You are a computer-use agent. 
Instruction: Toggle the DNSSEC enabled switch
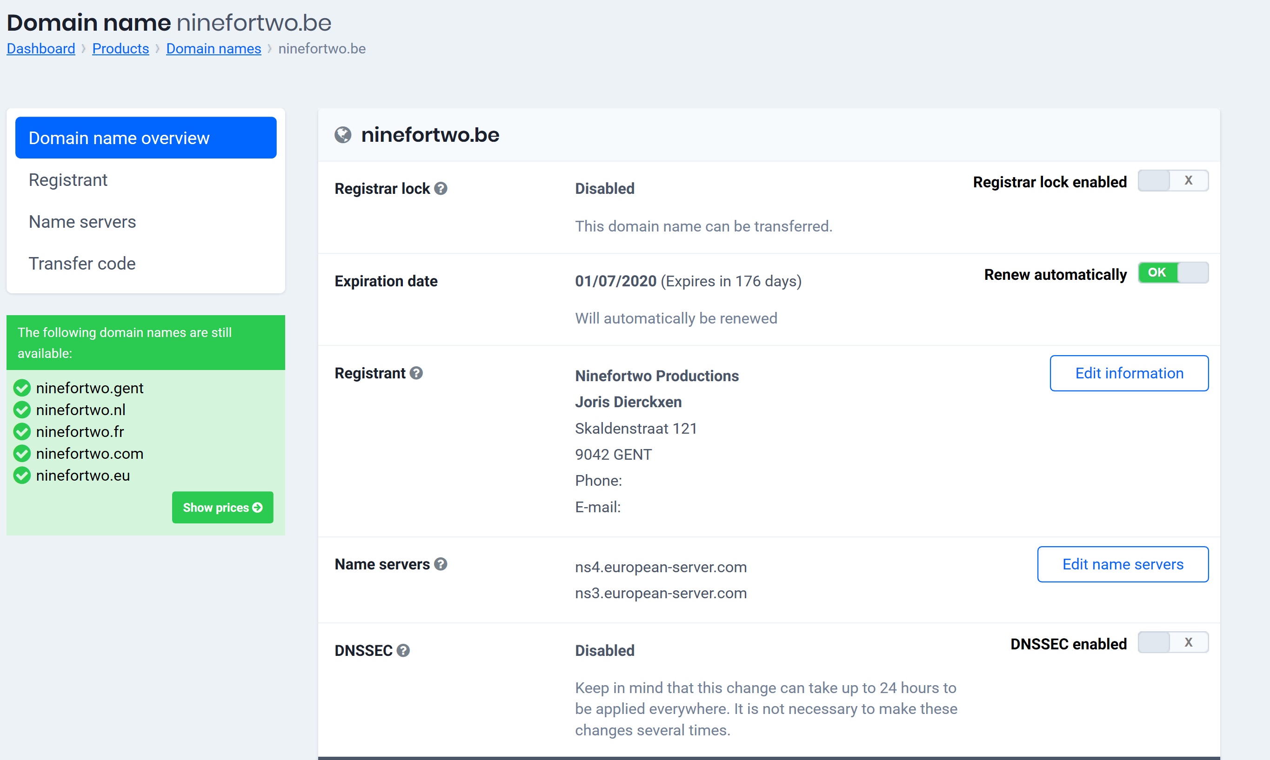tap(1173, 642)
